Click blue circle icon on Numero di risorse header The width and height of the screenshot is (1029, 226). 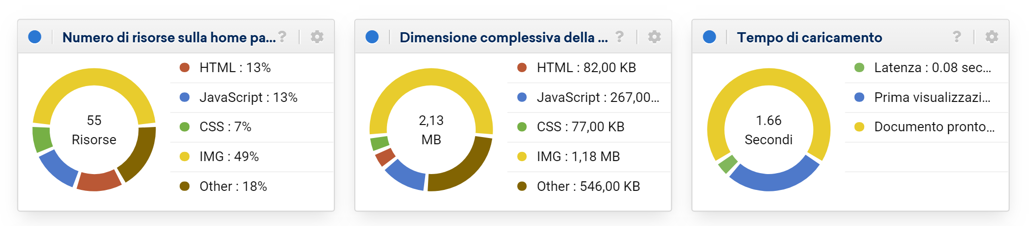35,37
